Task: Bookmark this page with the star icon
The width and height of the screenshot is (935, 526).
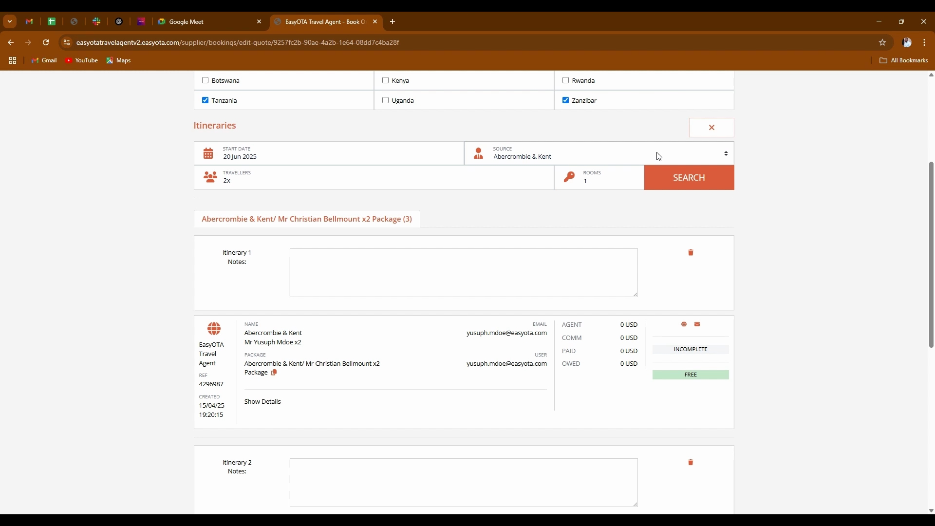Action: pos(882,42)
